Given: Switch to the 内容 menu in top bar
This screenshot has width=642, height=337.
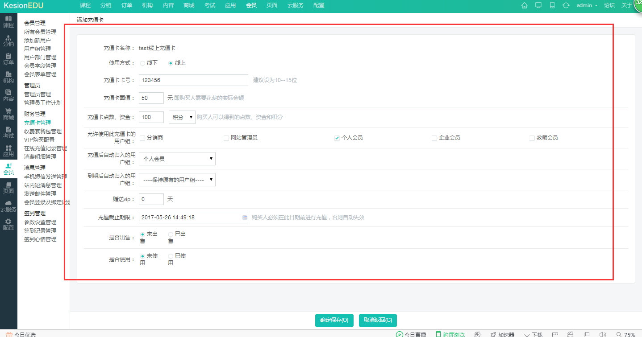Looking at the screenshot, I should coord(168,5).
